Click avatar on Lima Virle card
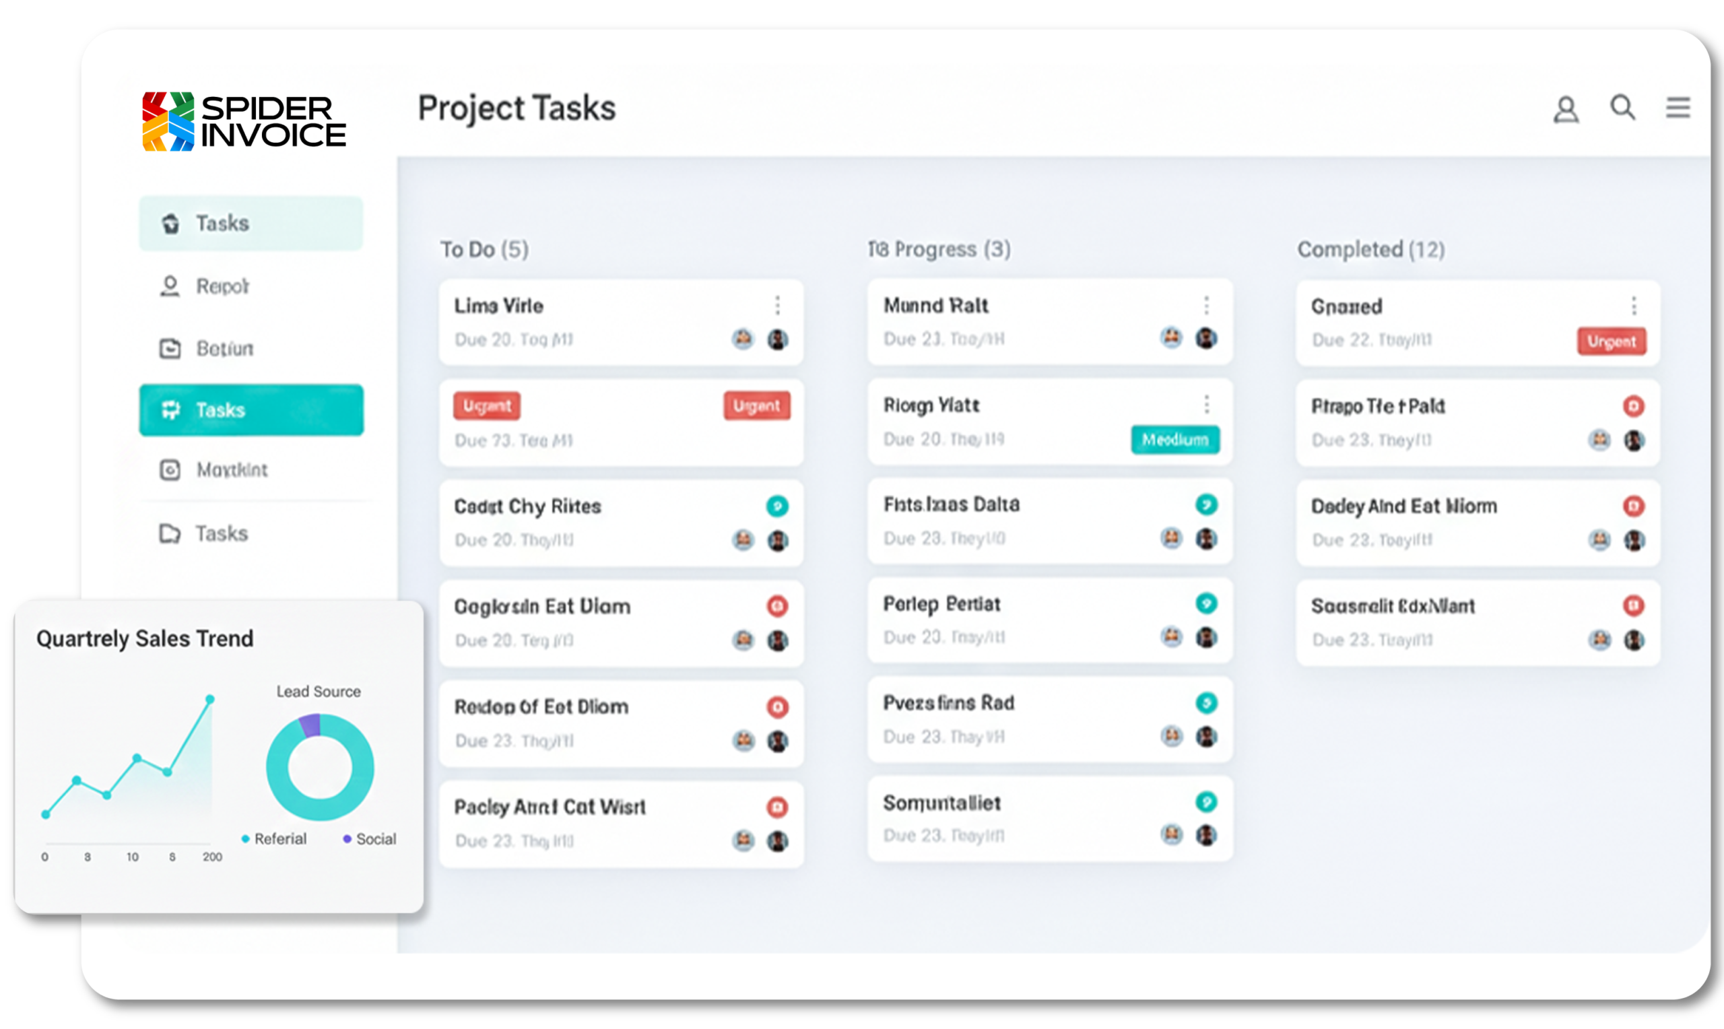Screen dimensions: 1724x1029 coord(743,339)
